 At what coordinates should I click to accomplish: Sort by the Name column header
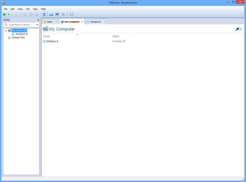[77, 36]
